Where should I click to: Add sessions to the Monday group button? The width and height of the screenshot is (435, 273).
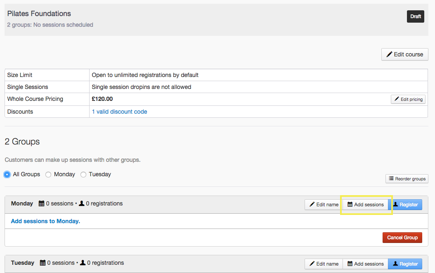click(366, 205)
